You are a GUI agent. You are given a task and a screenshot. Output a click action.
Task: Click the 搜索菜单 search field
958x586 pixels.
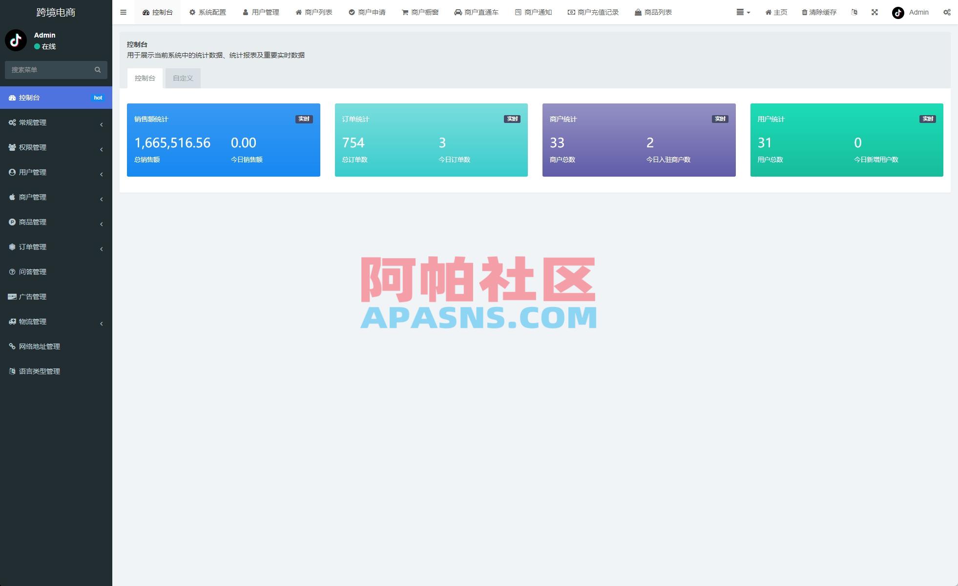[51, 70]
